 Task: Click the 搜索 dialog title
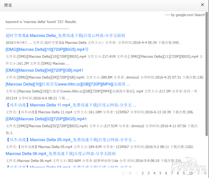pyautogui.click(x=8, y=5)
